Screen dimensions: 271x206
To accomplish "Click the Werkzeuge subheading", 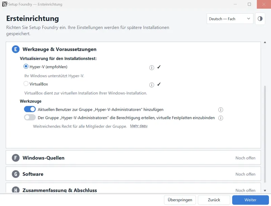I will 30,101.
